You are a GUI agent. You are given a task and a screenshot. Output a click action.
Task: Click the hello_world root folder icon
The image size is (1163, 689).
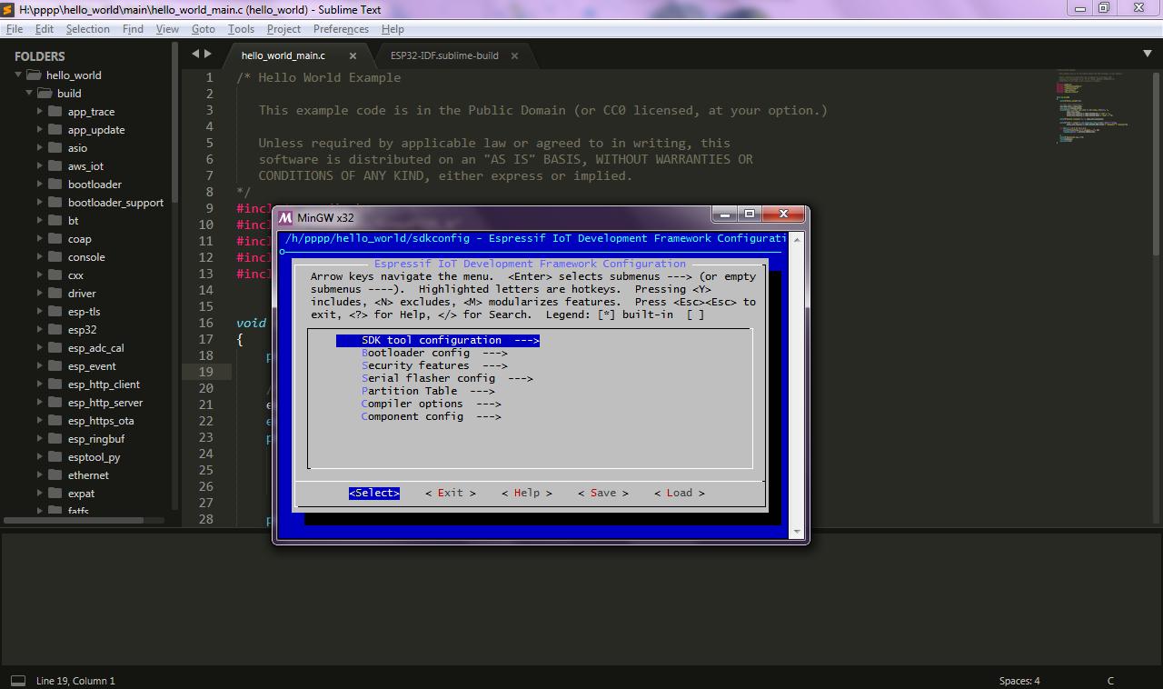[34, 75]
